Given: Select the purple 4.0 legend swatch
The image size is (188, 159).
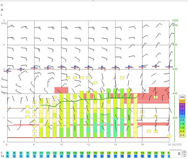Looking at the screenshot, I should click(x=182, y=105).
